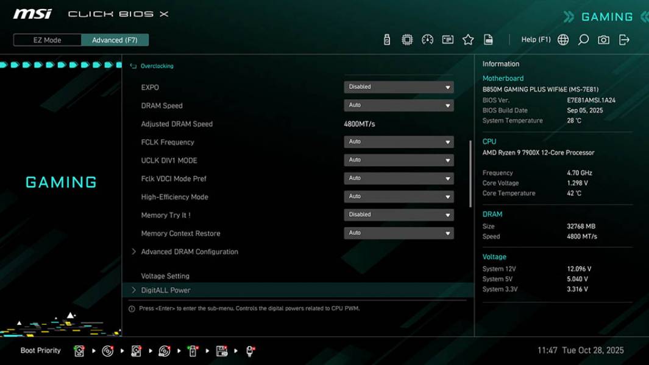Enable EXPO memory profile

click(399, 86)
